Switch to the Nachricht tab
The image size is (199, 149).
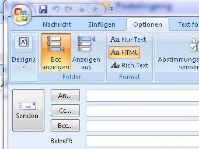[x=57, y=25]
